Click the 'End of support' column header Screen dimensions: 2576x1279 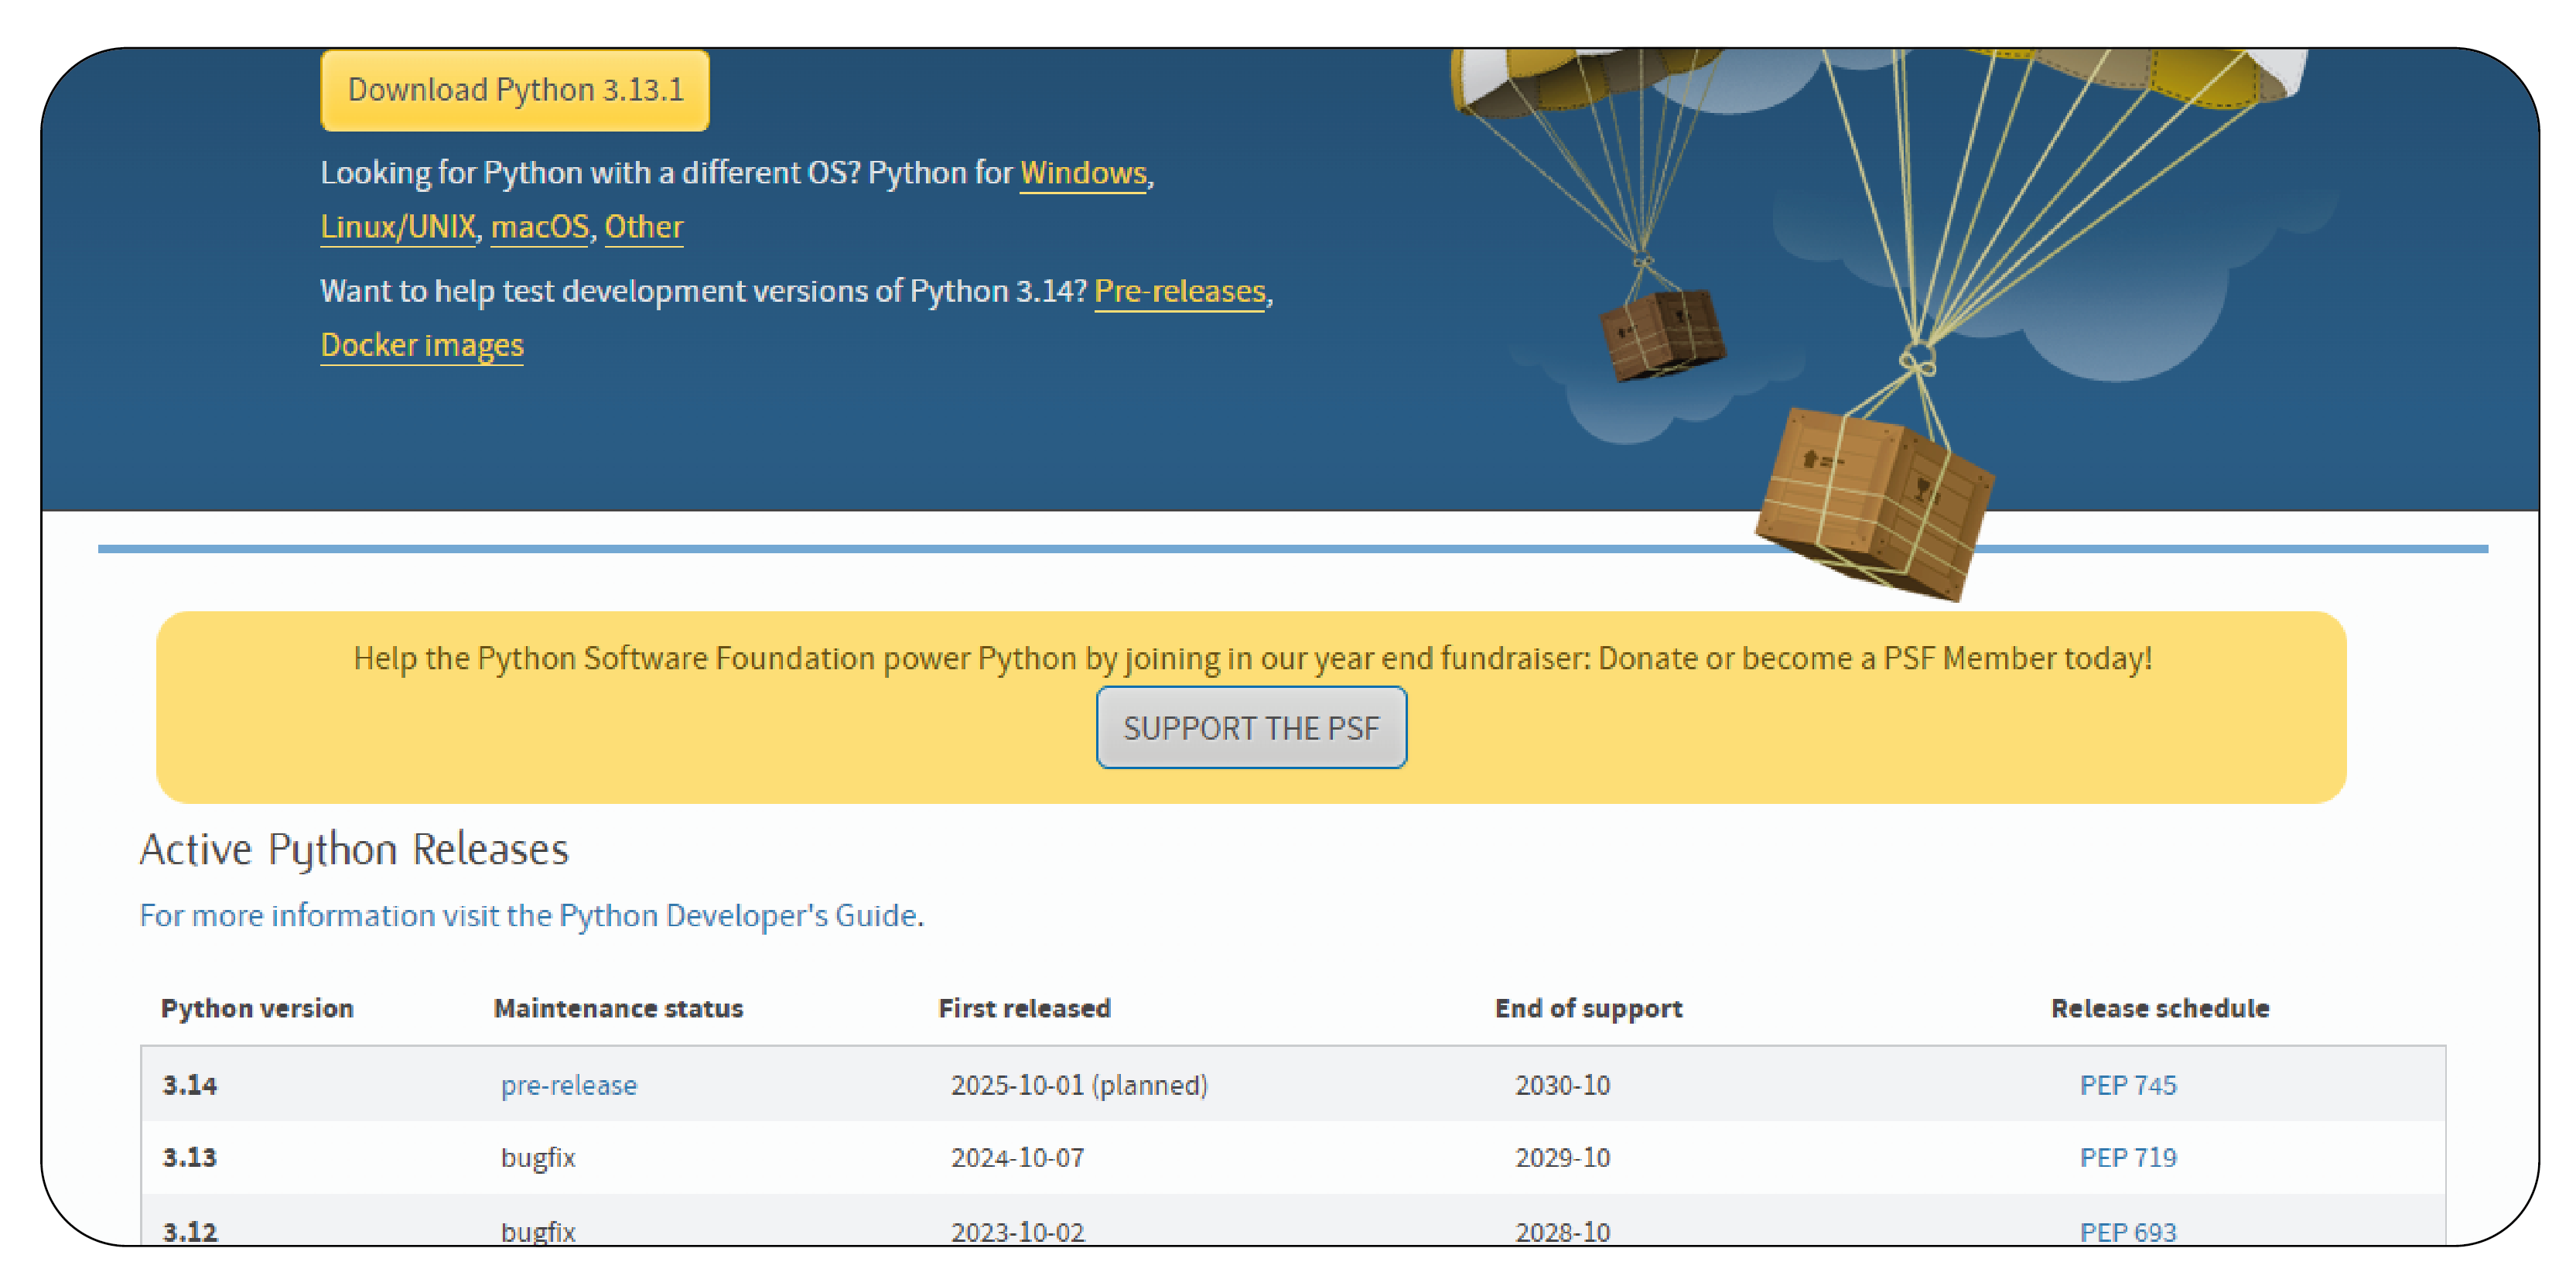click(x=1588, y=1008)
